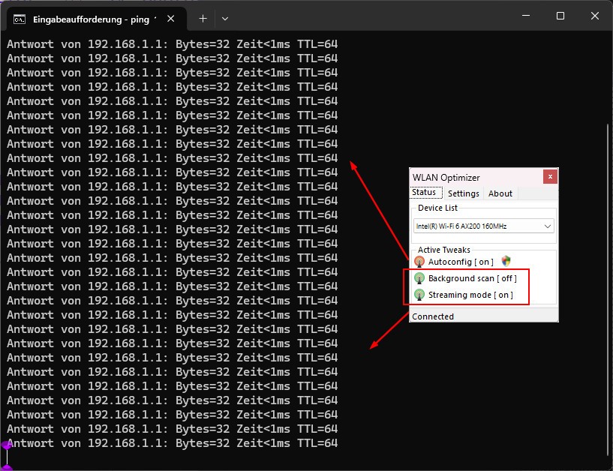The image size is (613, 471).
Task: Click the Streaming mode antenna icon
Action: (x=419, y=295)
